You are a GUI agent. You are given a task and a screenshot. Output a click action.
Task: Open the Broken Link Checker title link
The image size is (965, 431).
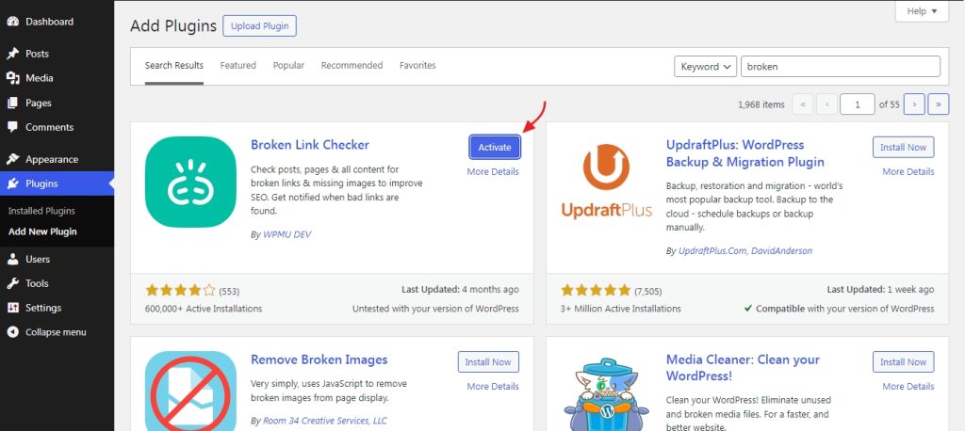coord(310,145)
